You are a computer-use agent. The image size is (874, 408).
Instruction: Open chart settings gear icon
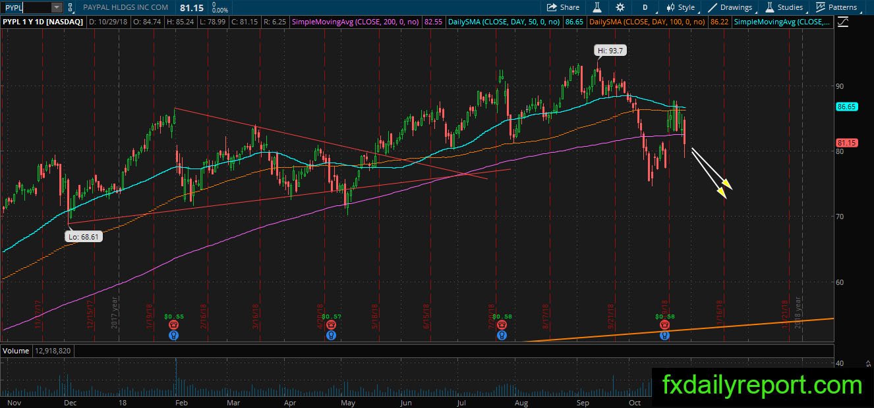tap(620, 7)
